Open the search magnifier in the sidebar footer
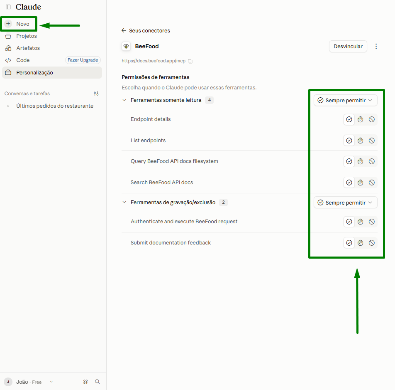The height and width of the screenshot is (390, 395). coord(97,382)
